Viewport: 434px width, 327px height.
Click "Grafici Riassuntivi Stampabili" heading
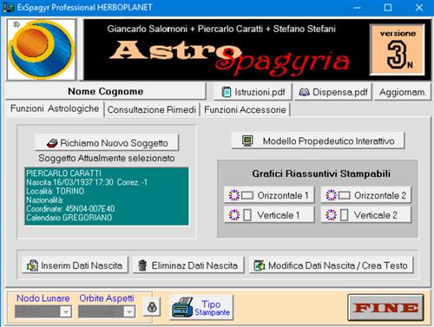tap(321, 173)
